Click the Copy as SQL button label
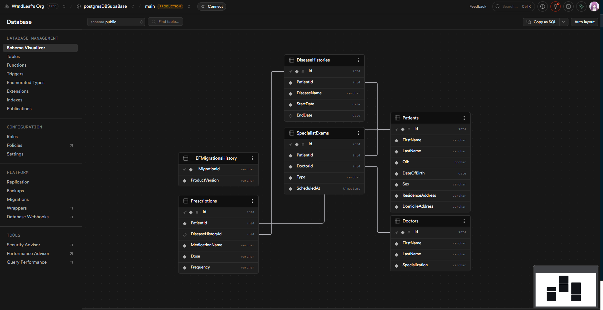 pyautogui.click(x=545, y=22)
